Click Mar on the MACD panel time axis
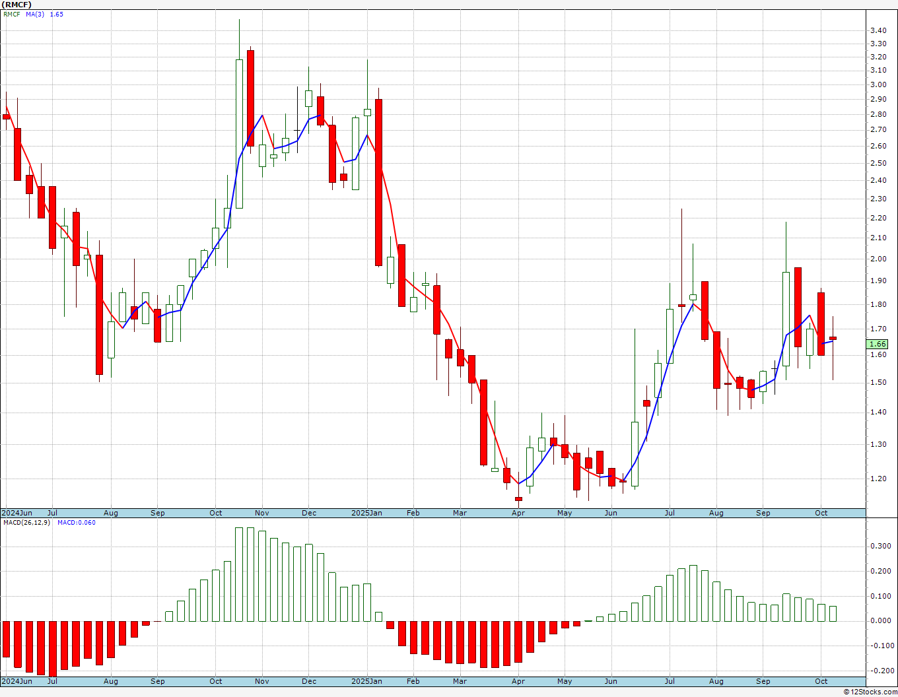898x697 pixels. (x=460, y=681)
